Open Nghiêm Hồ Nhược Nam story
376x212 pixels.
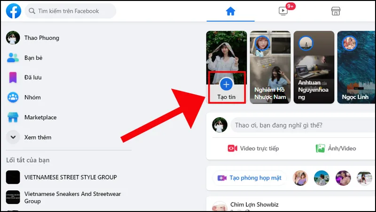tap(270, 67)
